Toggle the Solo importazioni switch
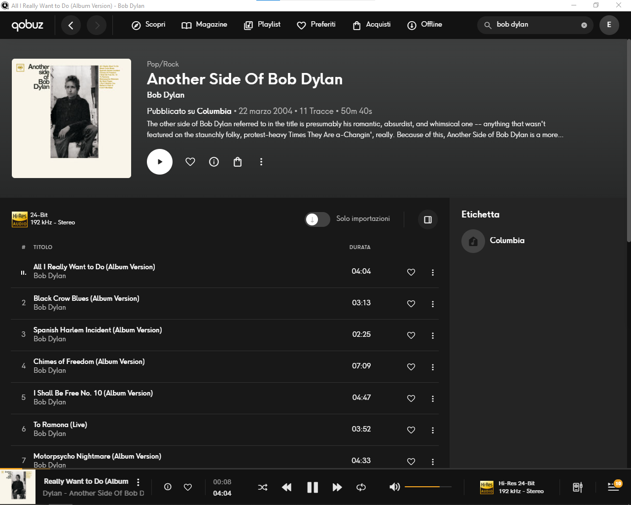This screenshot has height=505, width=631. pos(317,219)
